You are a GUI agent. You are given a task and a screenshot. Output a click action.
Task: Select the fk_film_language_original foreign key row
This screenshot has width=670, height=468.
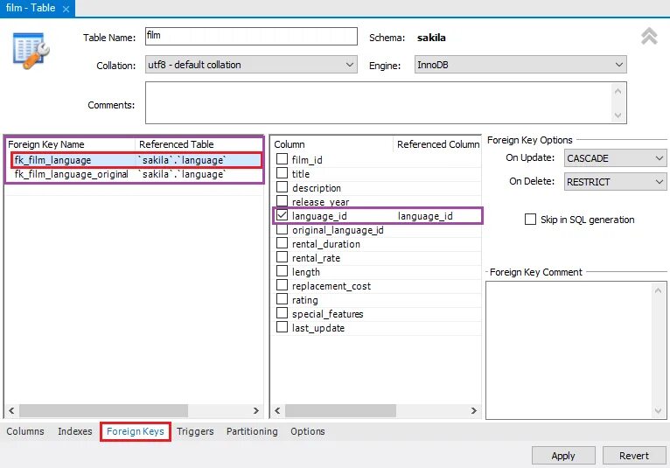[134, 174]
